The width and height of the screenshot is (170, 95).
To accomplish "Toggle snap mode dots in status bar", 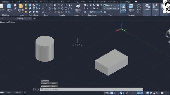I will coord(115,93).
